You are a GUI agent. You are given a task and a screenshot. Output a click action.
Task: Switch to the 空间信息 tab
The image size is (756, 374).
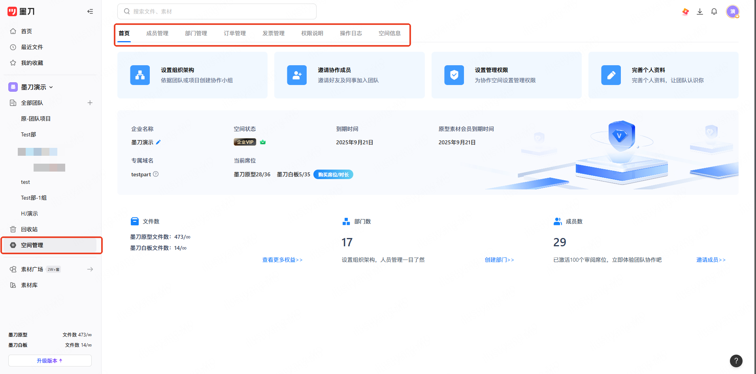point(390,33)
